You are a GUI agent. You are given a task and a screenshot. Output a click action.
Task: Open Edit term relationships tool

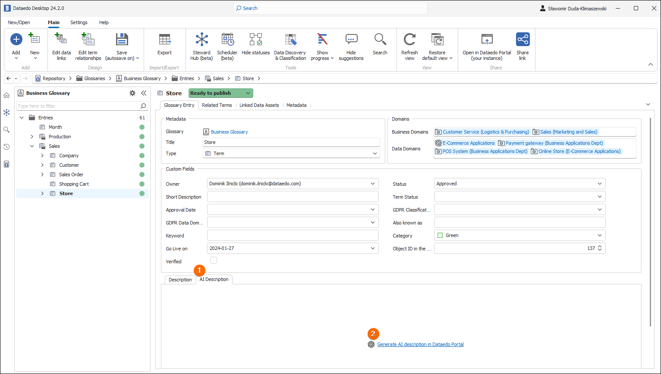(88, 47)
